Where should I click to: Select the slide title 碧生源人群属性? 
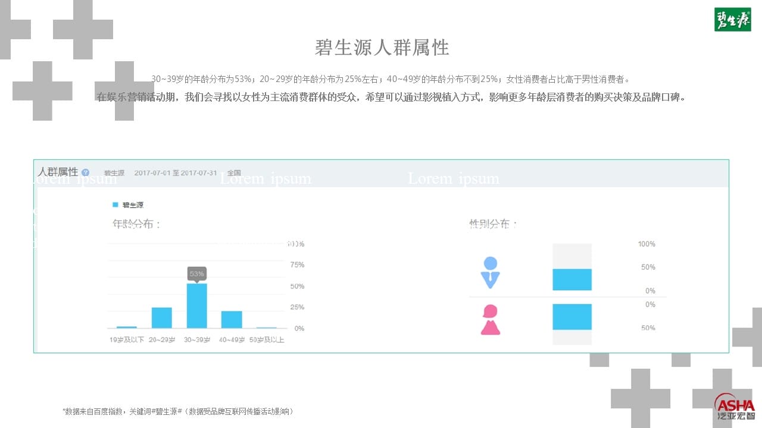click(x=382, y=48)
